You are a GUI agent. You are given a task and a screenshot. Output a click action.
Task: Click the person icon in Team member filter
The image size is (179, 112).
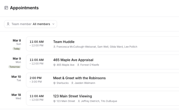click(8, 24)
